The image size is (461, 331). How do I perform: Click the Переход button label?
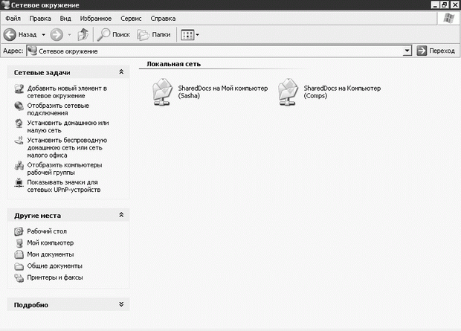pyautogui.click(x=442, y=51)
